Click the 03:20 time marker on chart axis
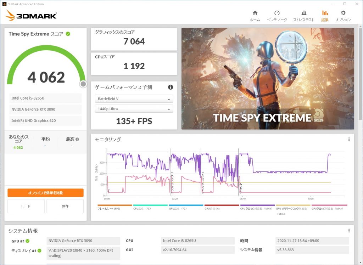 click(175, 199)
